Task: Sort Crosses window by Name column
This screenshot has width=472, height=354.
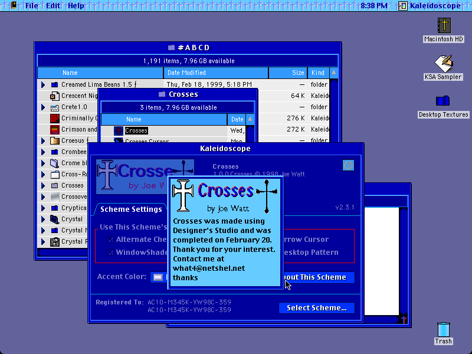Action: click(164, 120)
